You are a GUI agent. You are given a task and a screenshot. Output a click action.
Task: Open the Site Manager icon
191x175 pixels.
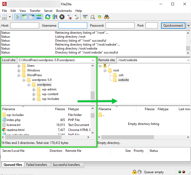(4, 17)
